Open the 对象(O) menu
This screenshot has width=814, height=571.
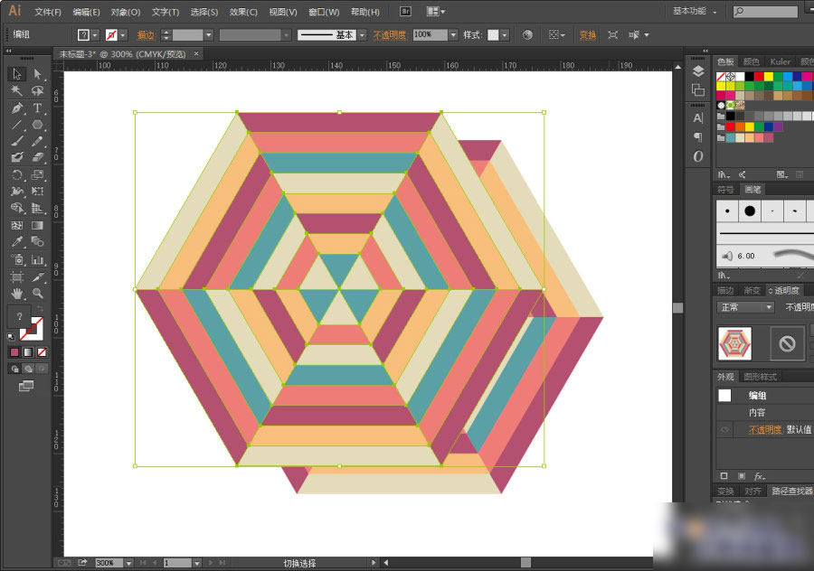click(126, 12)
